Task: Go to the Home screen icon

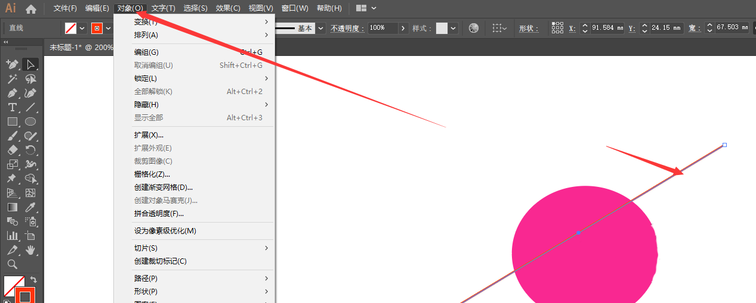Action: 31,8
